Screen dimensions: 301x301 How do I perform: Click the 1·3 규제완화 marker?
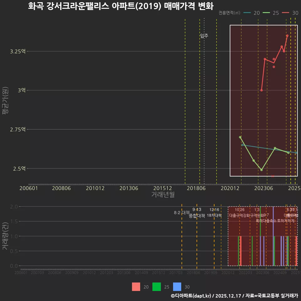(256, 213)
